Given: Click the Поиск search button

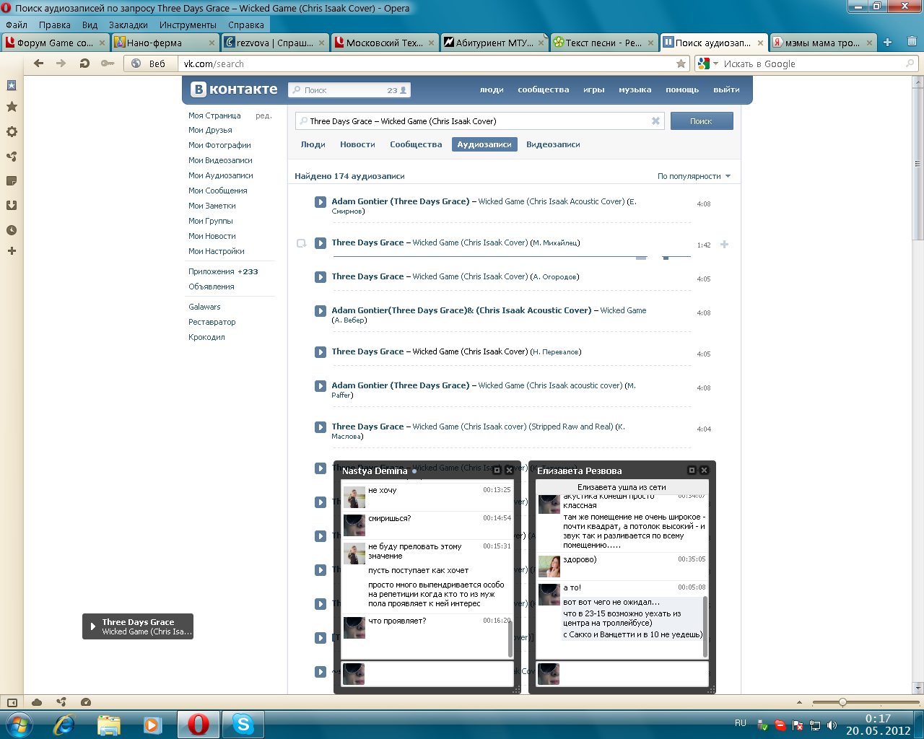Looking at the screenshot, I should (702, 121).
